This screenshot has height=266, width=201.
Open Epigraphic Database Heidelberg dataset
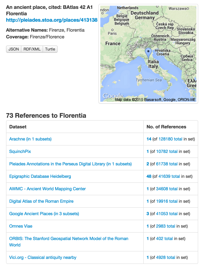40,176
